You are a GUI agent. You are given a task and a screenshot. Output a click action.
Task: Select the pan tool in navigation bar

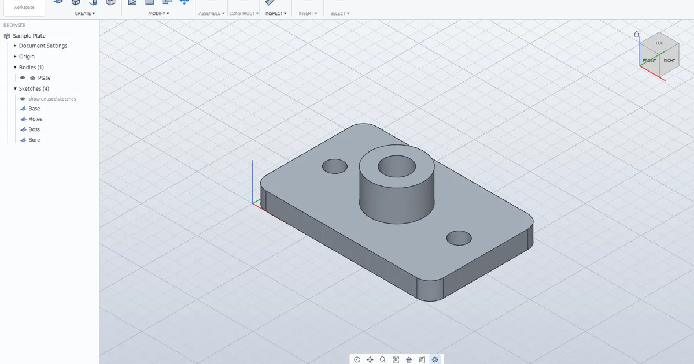[370, 359]
